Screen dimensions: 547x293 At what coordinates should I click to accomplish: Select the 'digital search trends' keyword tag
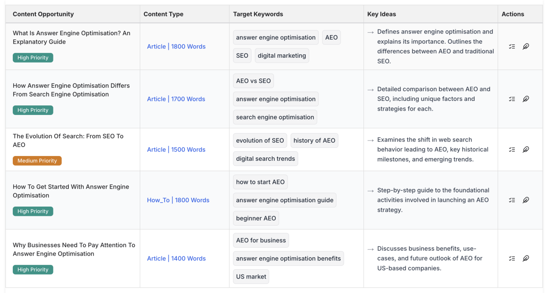[265, 159]
